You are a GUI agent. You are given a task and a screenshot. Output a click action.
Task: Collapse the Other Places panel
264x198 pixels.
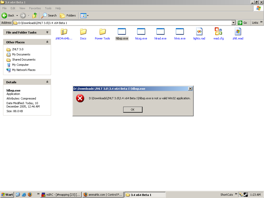(47, 42)
